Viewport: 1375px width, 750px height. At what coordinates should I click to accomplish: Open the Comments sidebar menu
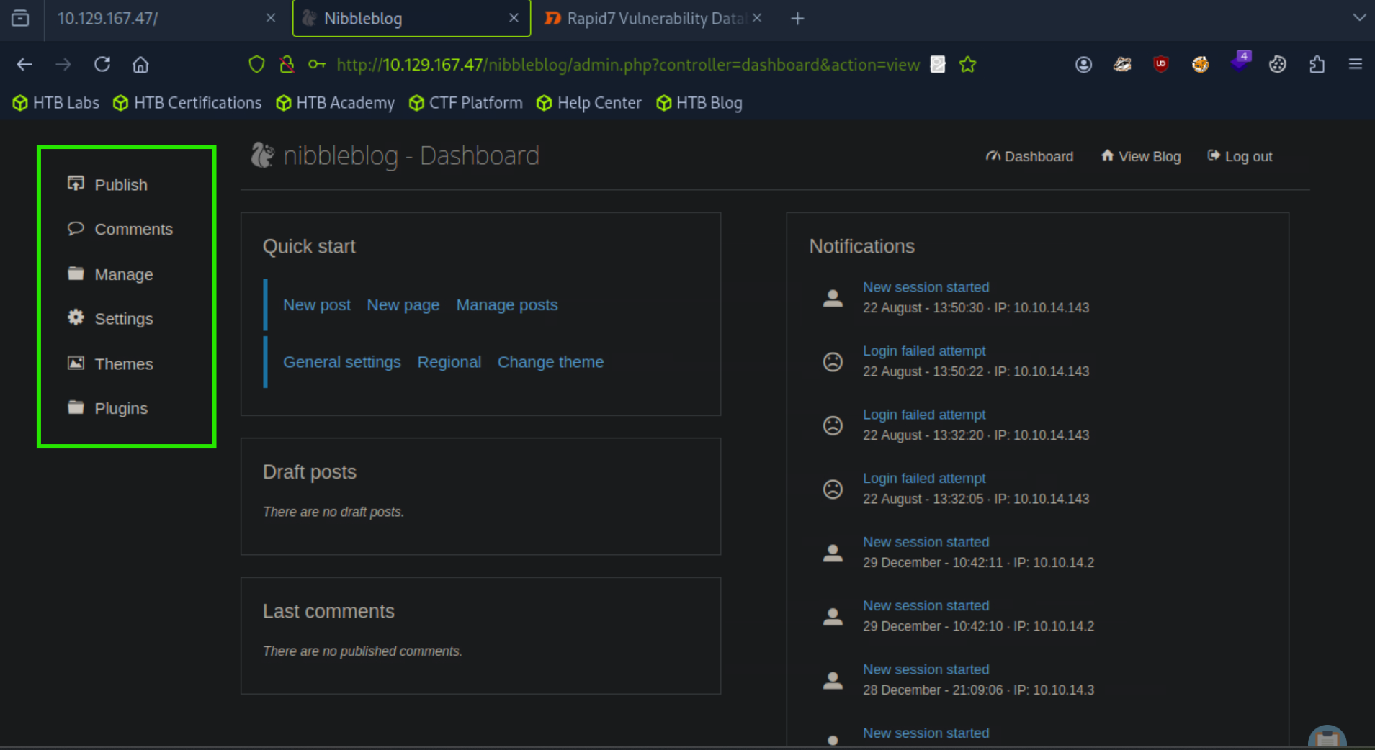pyautogui.click(x=120, y=229)
